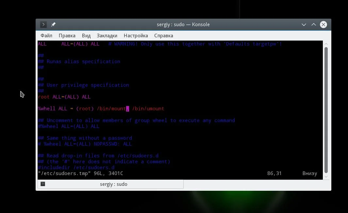Viewport: 348px width, 213px height.
Task: Click '/bin/umount' text in the terminal
Action: [x=148, y=109]
